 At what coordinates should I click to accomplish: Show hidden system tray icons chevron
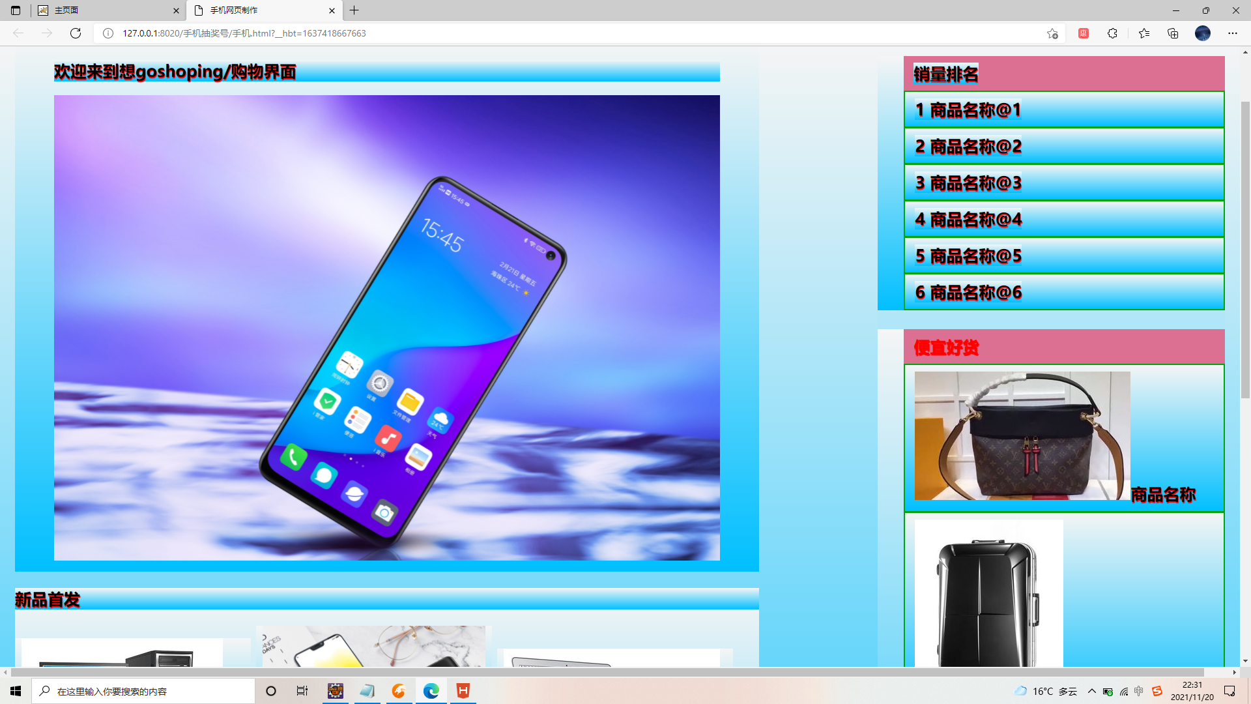click(x=1092, y=691)
